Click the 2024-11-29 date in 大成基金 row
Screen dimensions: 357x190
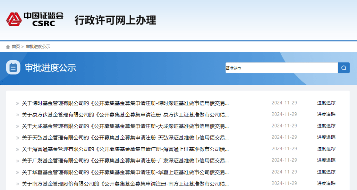(x=284, y=126)
